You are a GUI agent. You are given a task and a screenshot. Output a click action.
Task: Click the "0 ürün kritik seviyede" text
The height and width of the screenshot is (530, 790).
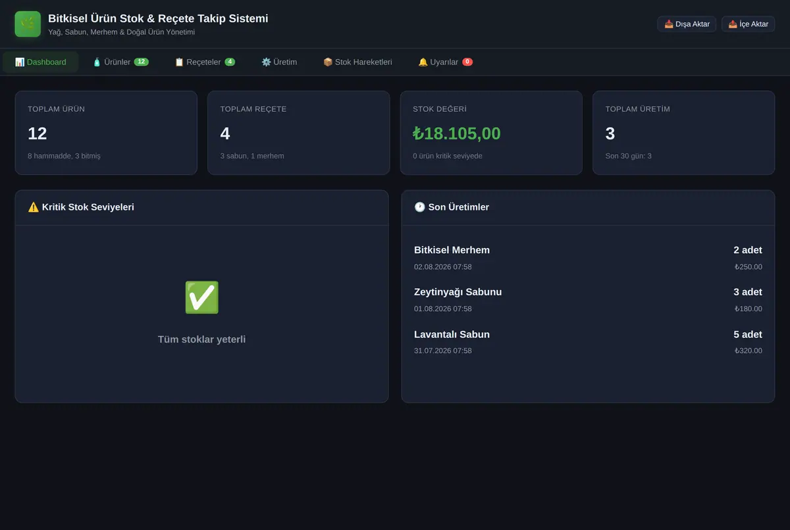pos(448,156)
